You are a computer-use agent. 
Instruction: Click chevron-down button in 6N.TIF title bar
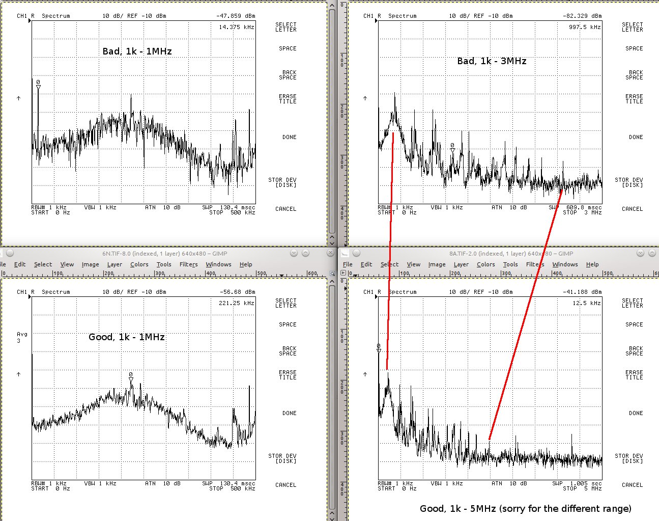(x=294, y=253)
